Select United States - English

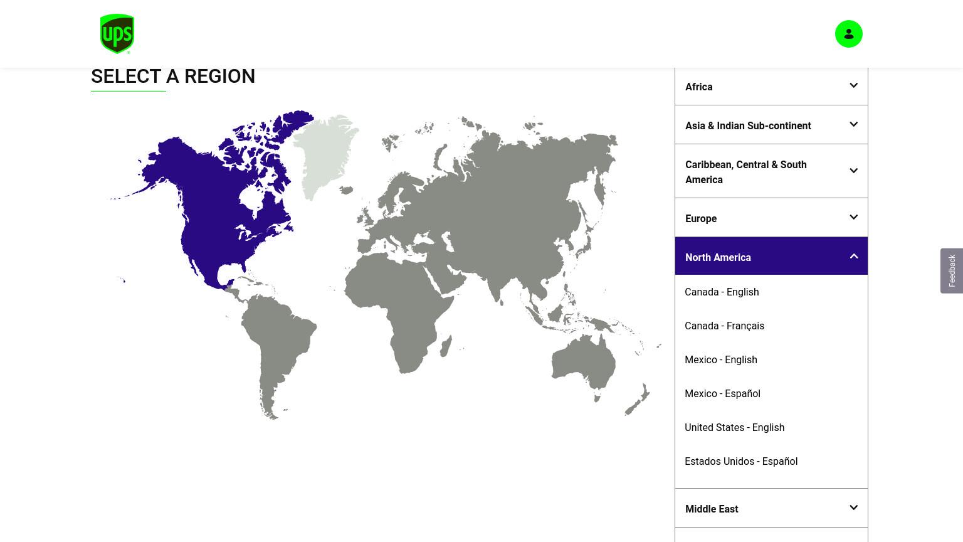pos(734,427)
